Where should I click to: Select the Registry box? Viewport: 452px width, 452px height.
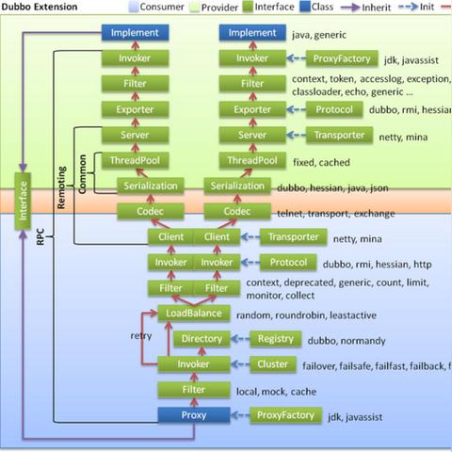pyautogui.click(x=276, y=339)
